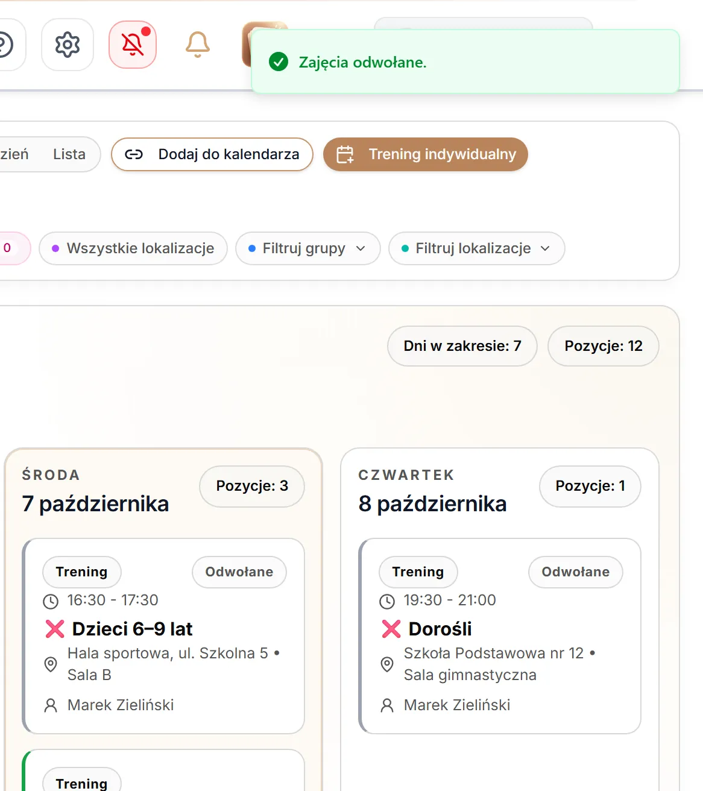703x791 pixels.
Task: Click the person icon in Dorośli card
Action: 387,705
